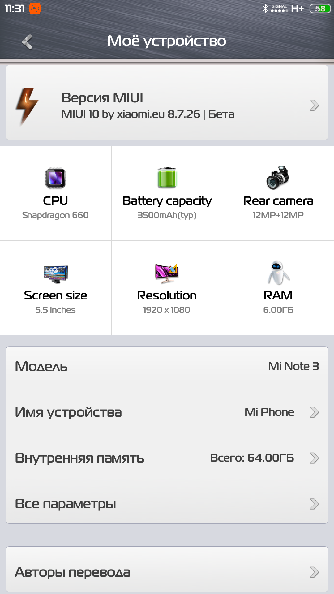
Task: Tap Всего: 64.00ГБ storage value
Action: pyautogui.click(x=252, y=458)
